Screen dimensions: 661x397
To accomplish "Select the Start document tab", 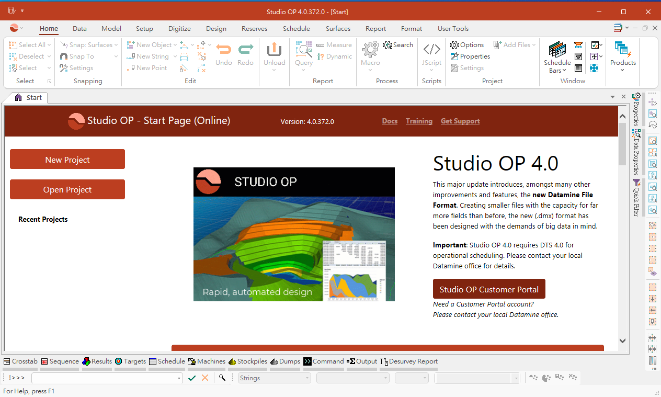I will point(28,97).
